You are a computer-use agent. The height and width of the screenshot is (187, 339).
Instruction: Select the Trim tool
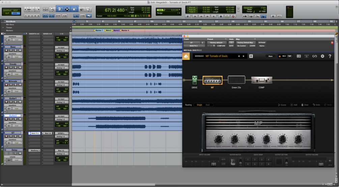click(60, 9)
